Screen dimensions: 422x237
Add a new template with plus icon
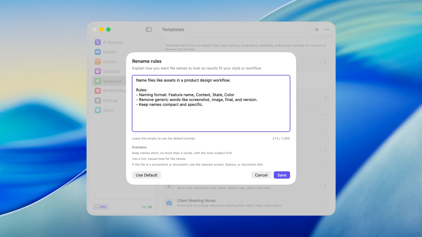[x=317, y=29]
